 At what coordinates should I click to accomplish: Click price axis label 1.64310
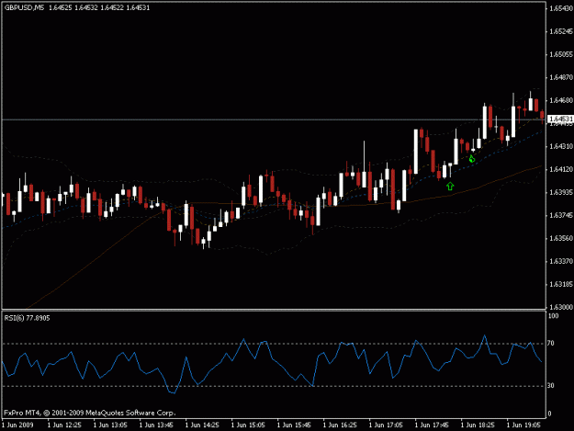tap(561, 146)
